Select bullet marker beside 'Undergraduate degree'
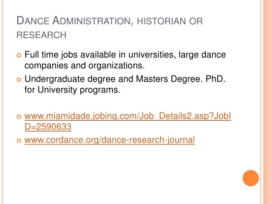Image resolution: width=272 pixels, height=204 pixels. [x=19, y=80]
